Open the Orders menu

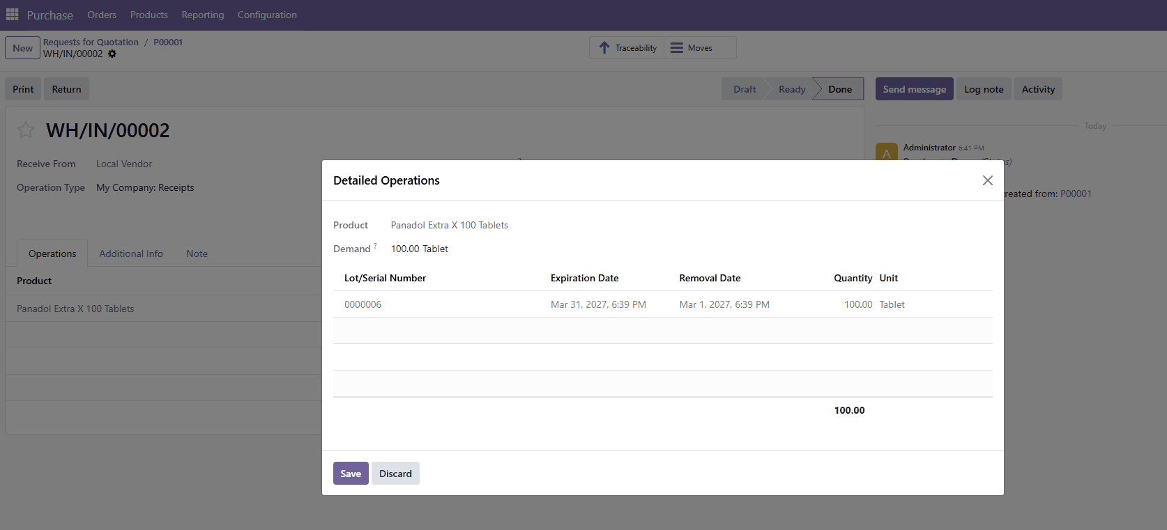pos(102,15)
